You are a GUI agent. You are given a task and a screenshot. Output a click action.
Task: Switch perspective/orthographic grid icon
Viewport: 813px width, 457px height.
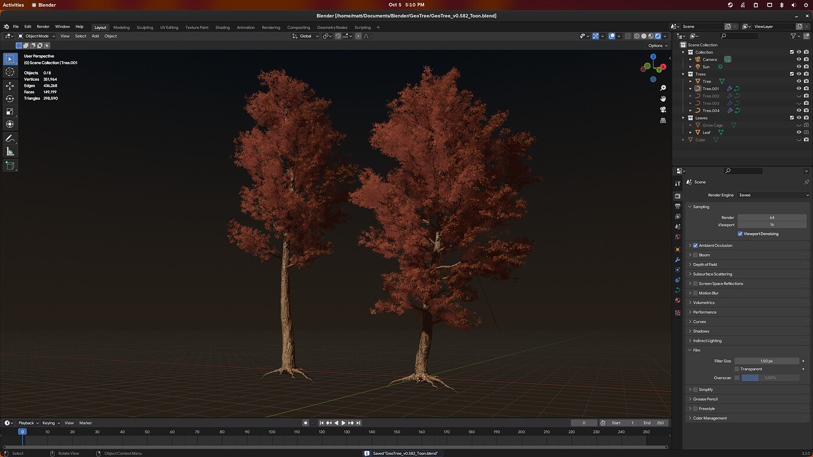pos(663,120)
